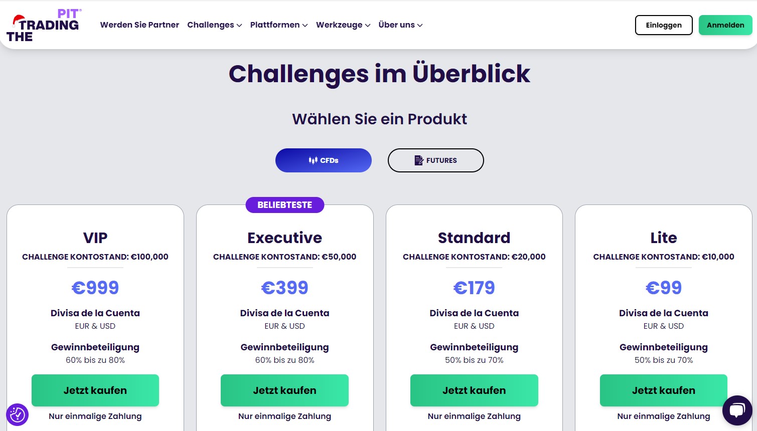Image resolution: width=757 pixels, height=431 pixels.
Task: Open the cookie settings icon
Action: pyautogui.click(x=17, y=414)
